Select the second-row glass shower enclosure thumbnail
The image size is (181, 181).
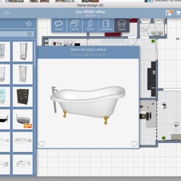click(x=23, y=74)
